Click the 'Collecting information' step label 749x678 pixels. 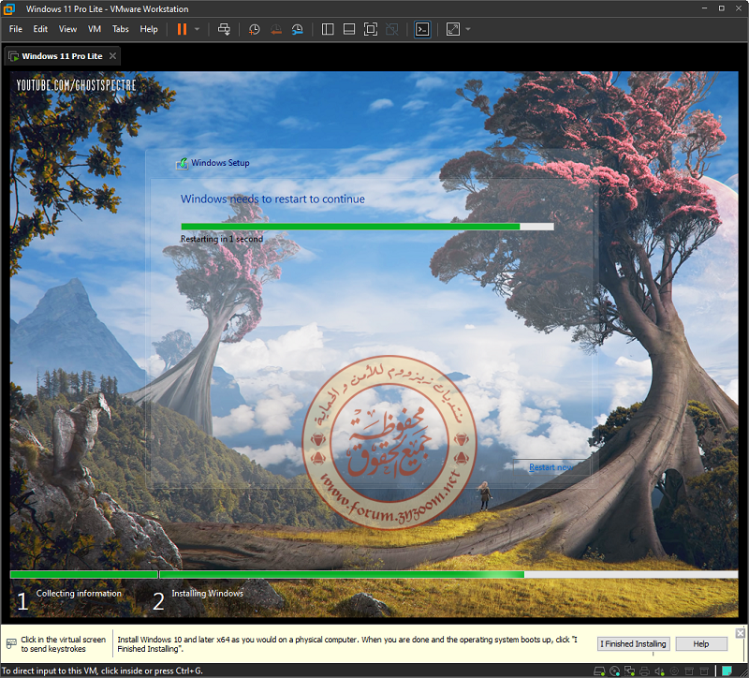(x=79, y=594)
